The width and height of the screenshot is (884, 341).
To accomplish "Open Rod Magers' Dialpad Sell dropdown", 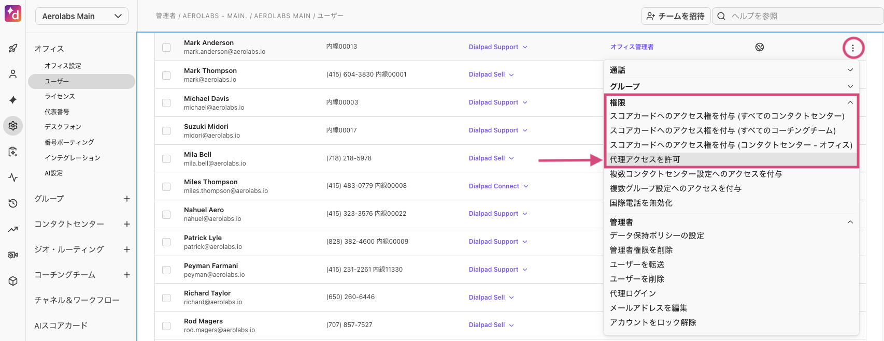I will pos(491,325).
